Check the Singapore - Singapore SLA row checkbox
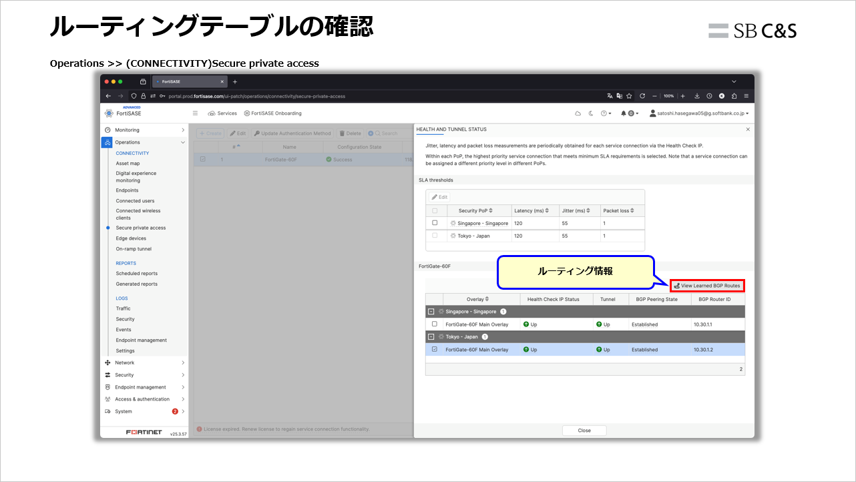This screenshot has height=482, width=856. (x=435, y=223)
